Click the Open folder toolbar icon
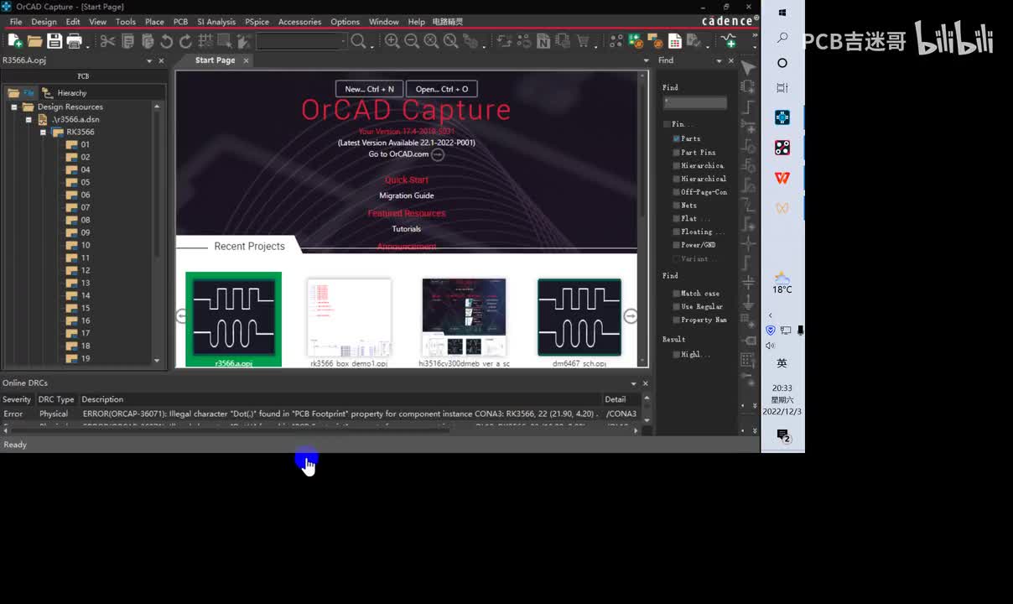The image size is (1013, 604). tap(34, 40)
